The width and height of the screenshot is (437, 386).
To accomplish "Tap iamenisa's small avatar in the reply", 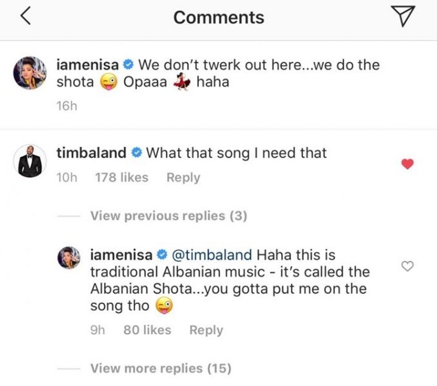I will (69, 257).
